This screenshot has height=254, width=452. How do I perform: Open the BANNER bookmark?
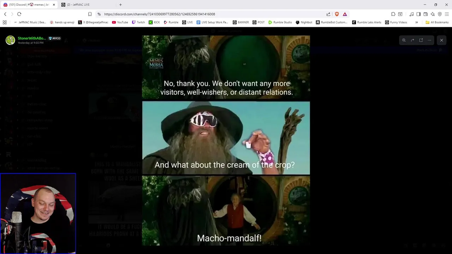[x=241, y=22]
